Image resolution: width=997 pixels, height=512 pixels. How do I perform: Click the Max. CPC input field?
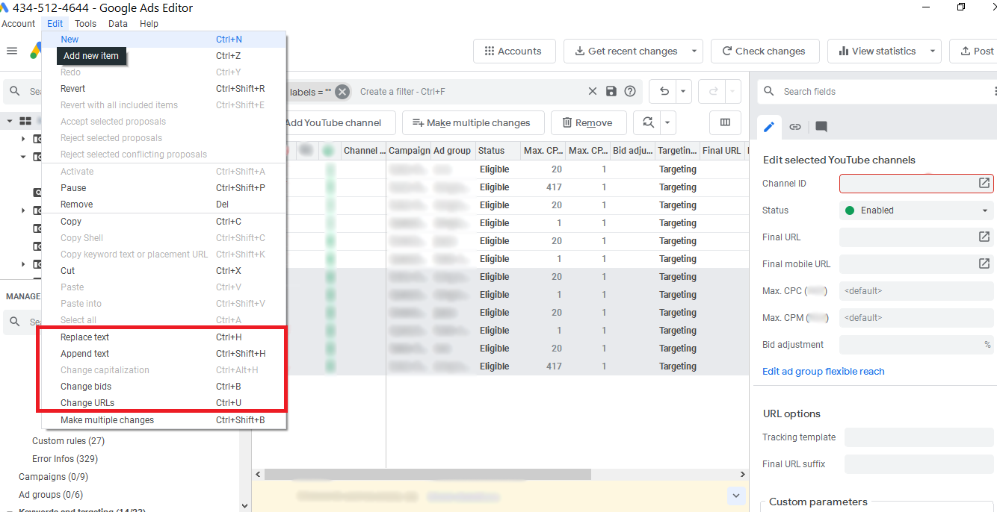916,290
